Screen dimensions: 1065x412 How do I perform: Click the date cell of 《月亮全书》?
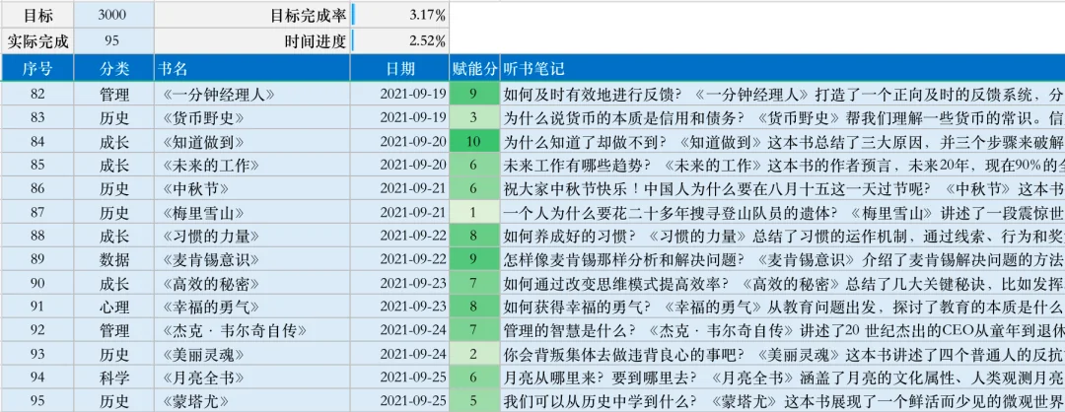pos(399,378)
